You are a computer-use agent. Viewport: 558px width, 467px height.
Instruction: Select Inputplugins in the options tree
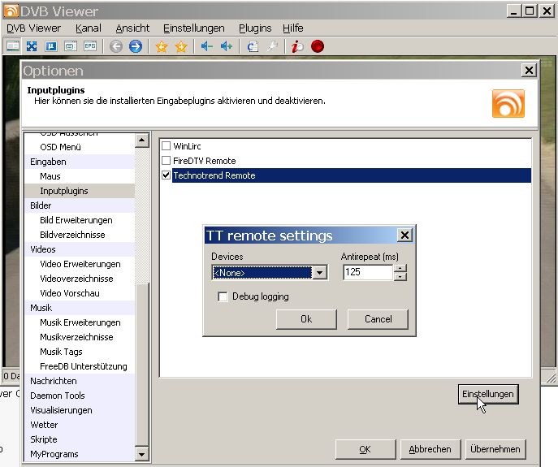coord(64,191)
